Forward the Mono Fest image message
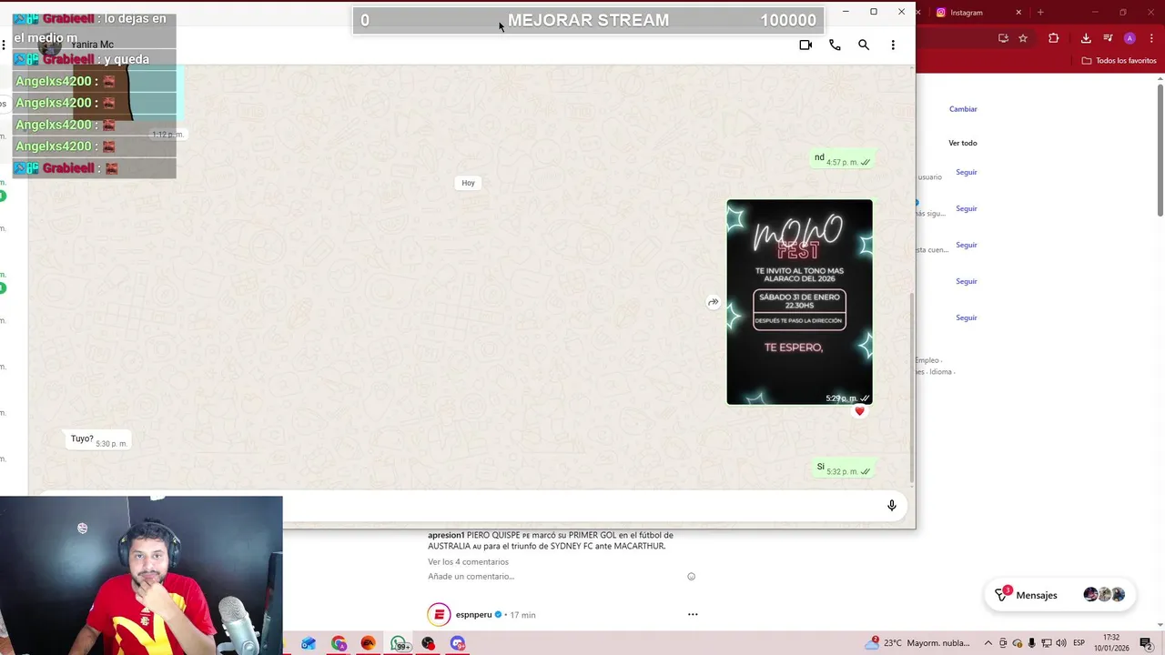The width and height of the screenshot is (1165, 655). pyautogui.click(x=713, y=302)
